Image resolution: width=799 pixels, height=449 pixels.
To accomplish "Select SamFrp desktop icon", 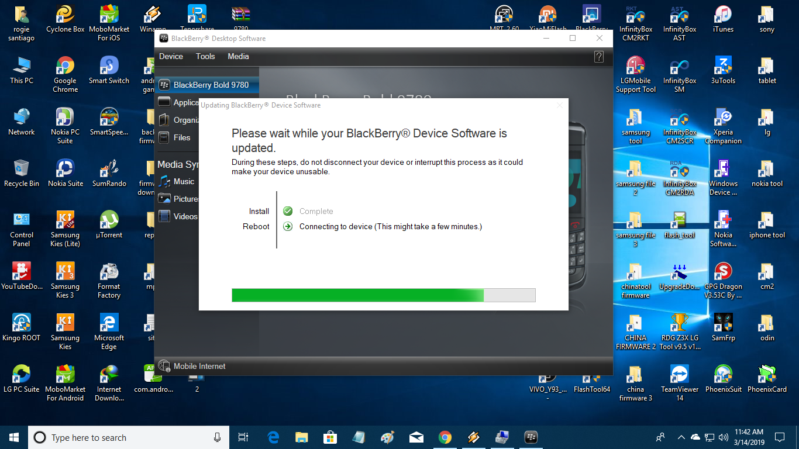I will (x=723, y=328).
